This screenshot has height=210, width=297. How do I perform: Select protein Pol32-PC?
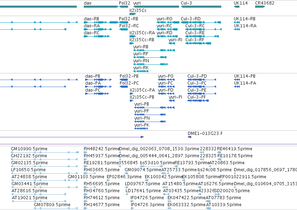click(x=124, y=87)
